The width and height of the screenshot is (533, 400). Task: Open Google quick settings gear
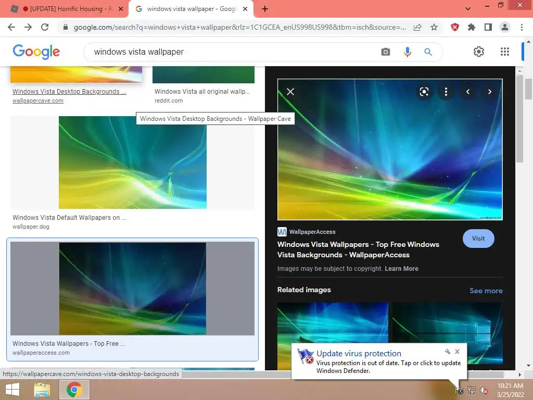(x=479, y=52)
